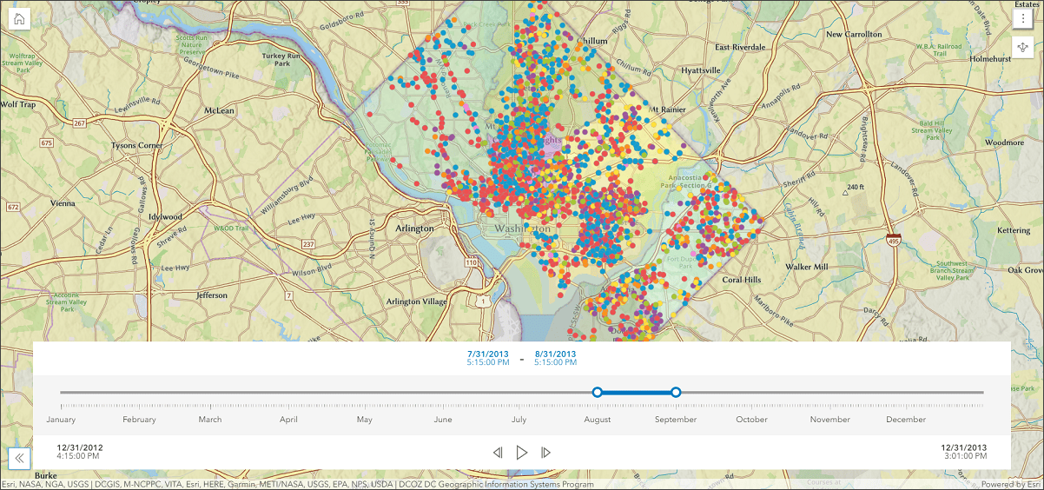Click the August start slider handle

597,393
